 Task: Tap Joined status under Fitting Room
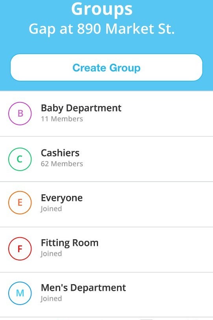tap(51, 254)
